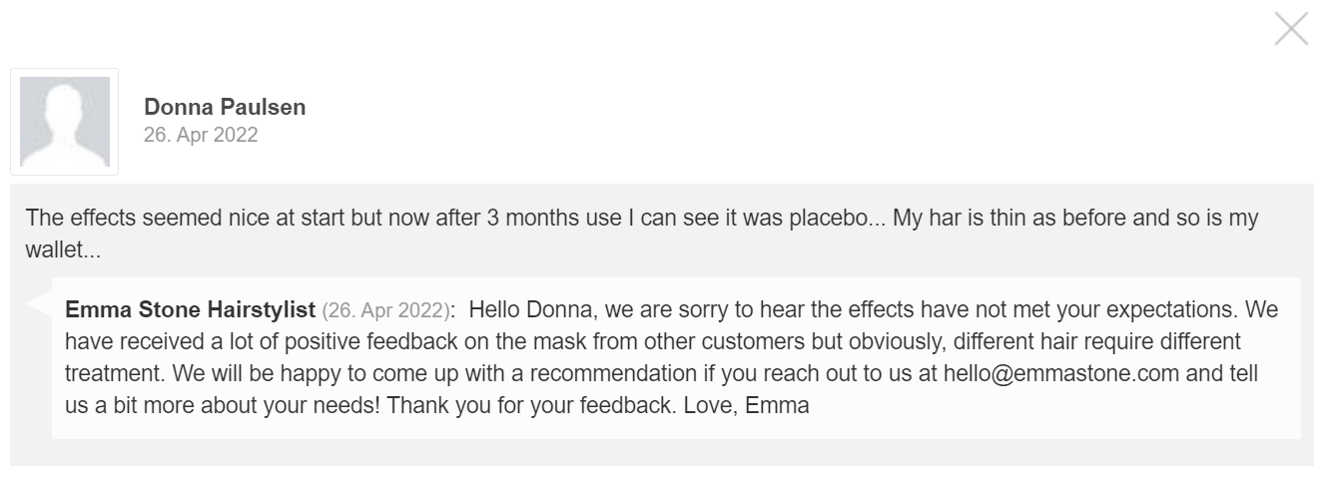The width and height of the screenshot is (1327, 482).
Task: Click "different hair require different" phrase
Action: pyautogui.click(x=1097, y=341)
